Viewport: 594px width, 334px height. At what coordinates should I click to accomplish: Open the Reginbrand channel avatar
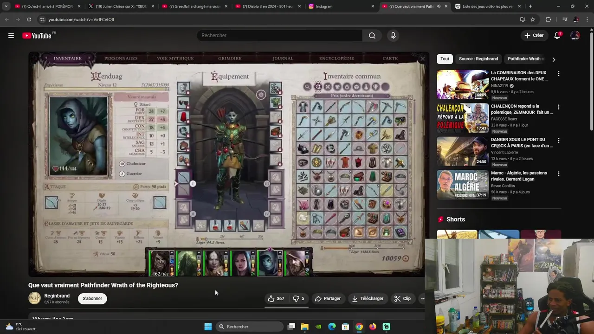(35, 298)
